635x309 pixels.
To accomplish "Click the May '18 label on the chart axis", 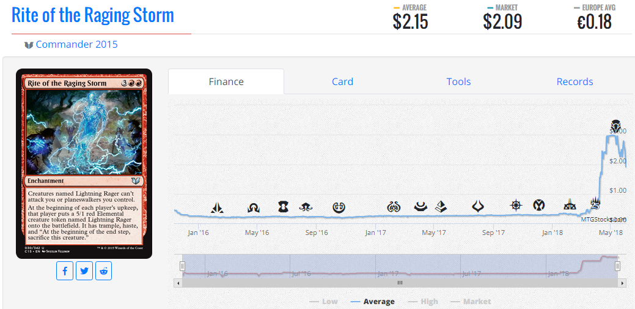I will 611,233.
